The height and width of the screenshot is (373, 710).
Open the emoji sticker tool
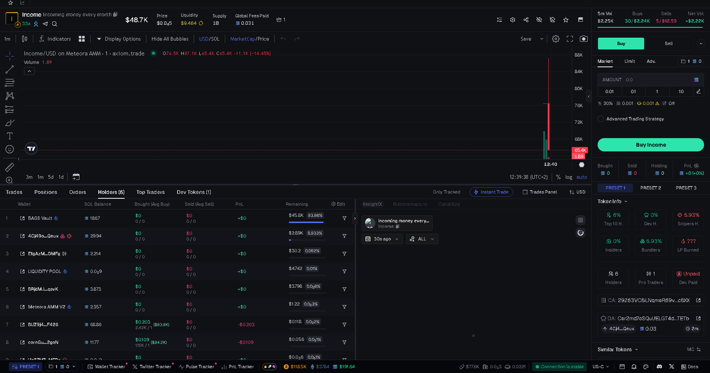point(9,150)
